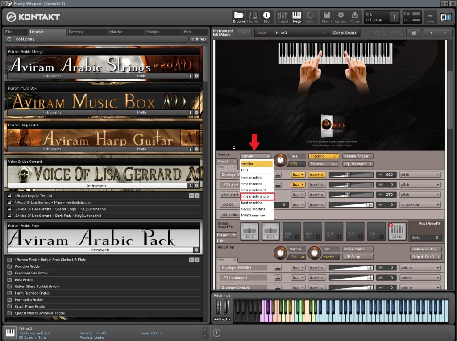This screenshot has width=457, height=341.
Task: Open the Instr Nav pane
Action: 199,39
